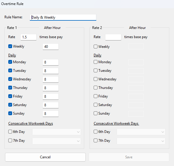Viewport: 174px width, 166px height.
Task: Click Rate 1 Monday hours field
Action: click(x=51, y=62)
